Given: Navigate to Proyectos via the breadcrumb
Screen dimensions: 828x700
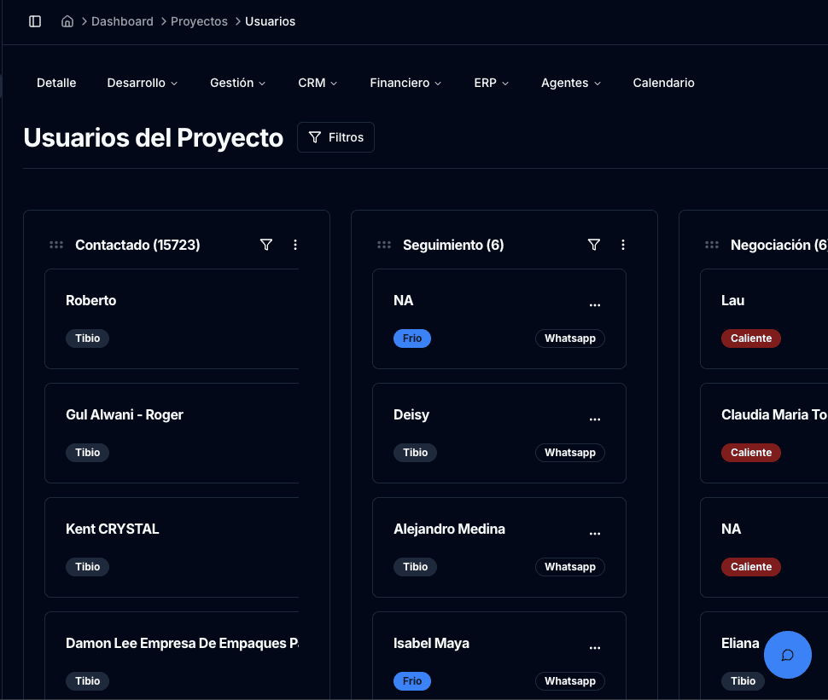Looking at the screenshot, I should tap(199, 21).
